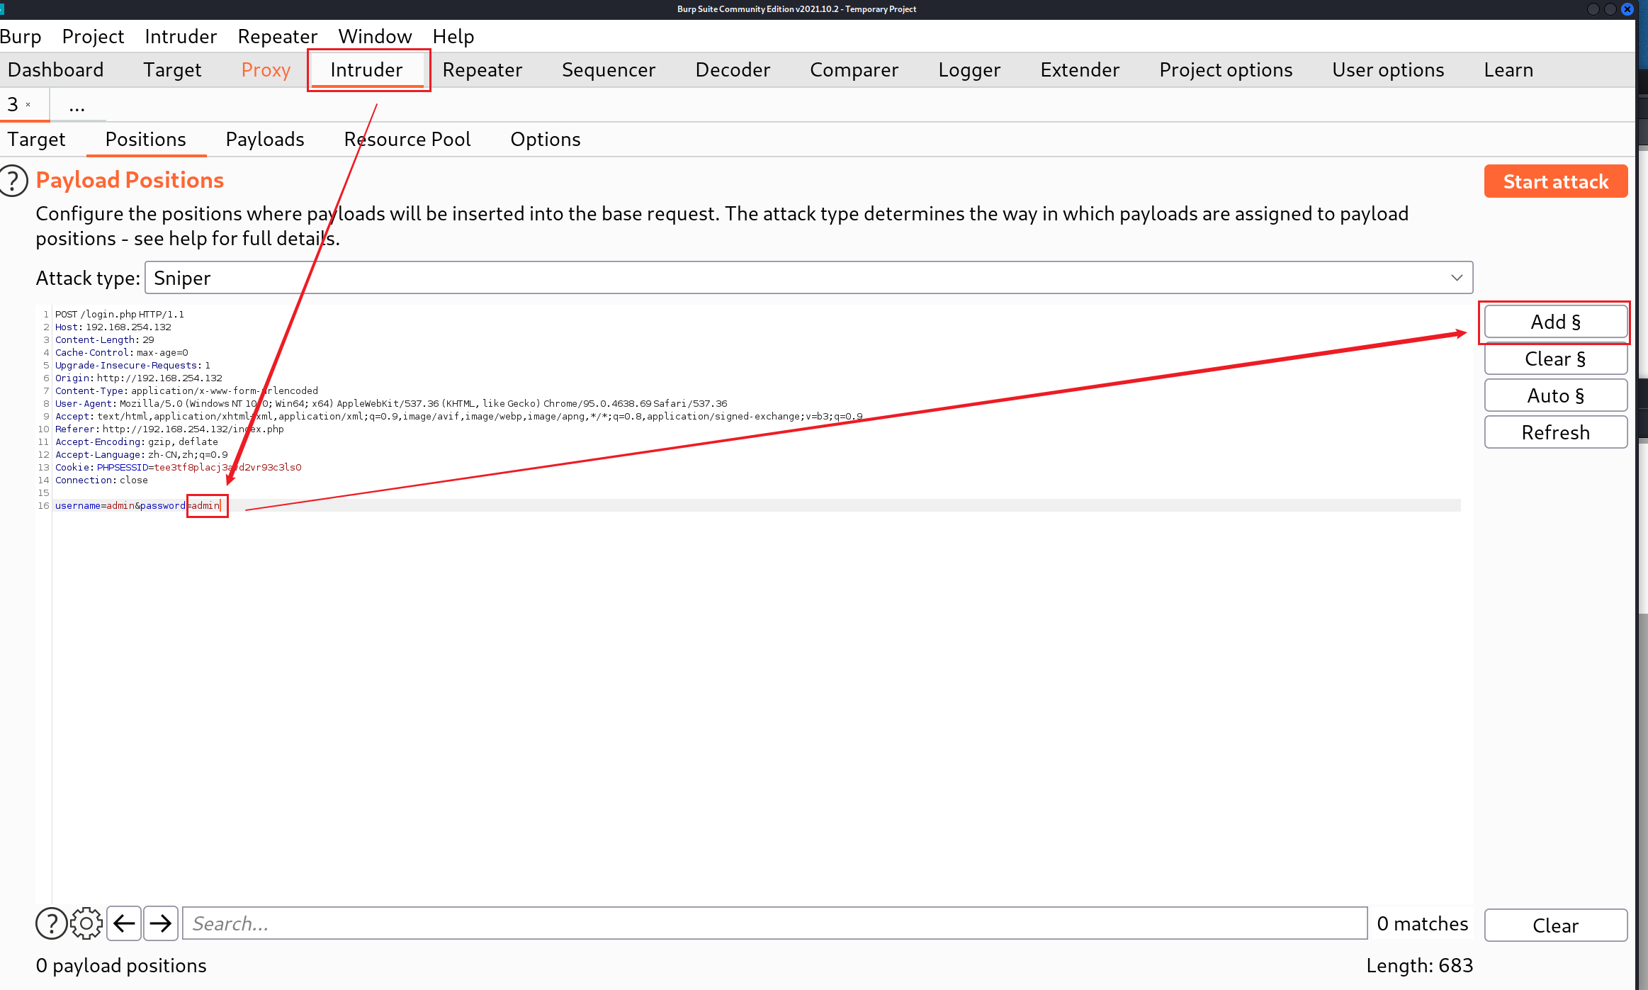Click the Upgrade-Insecure-Requests: 1 line

133,365
